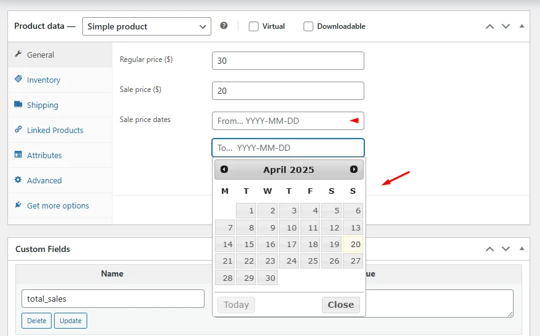Viewport: 540px width, 336px height.
Task: Delete the total_sales custom field
Action: click(x=36, y=321)
